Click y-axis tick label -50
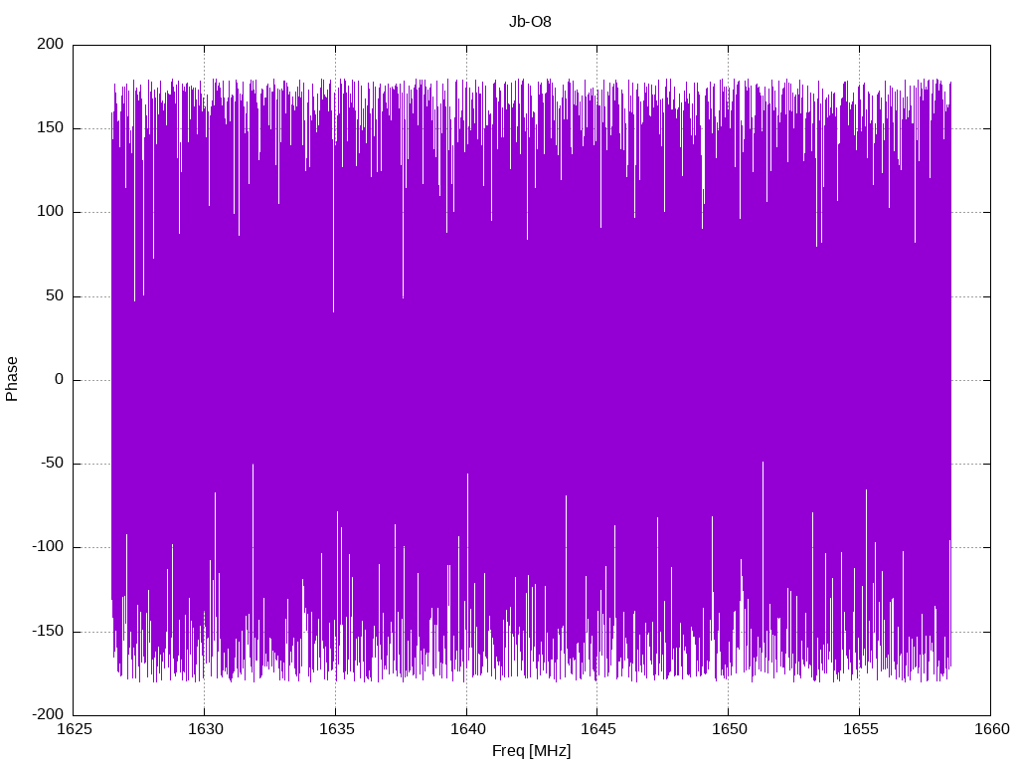 pos(53,464)
